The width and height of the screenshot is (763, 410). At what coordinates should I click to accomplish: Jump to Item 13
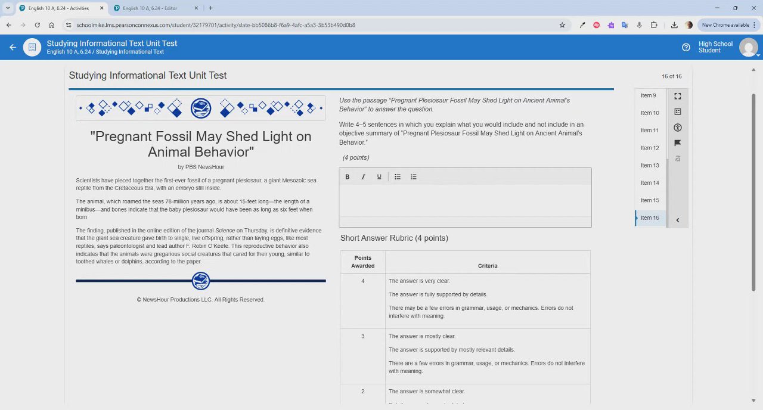click(650, 165)
